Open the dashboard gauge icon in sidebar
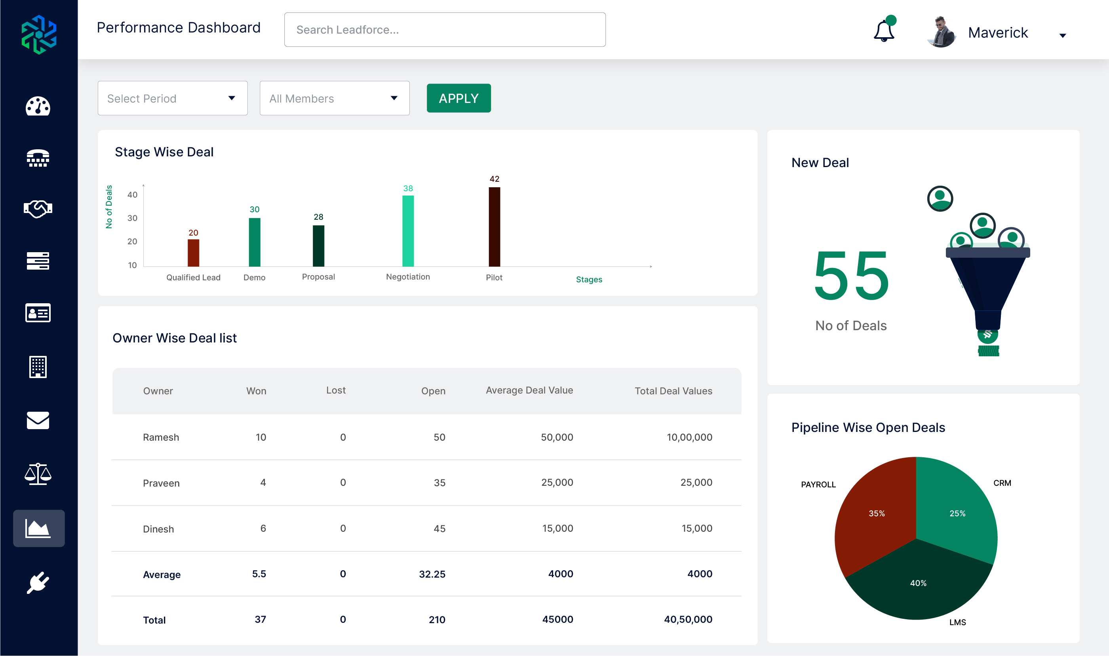The image size is (1109, 656). 39,107
